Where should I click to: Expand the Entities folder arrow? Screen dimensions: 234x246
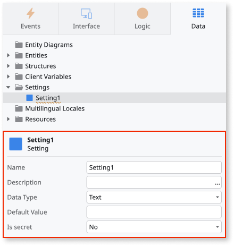pos(9,55)
